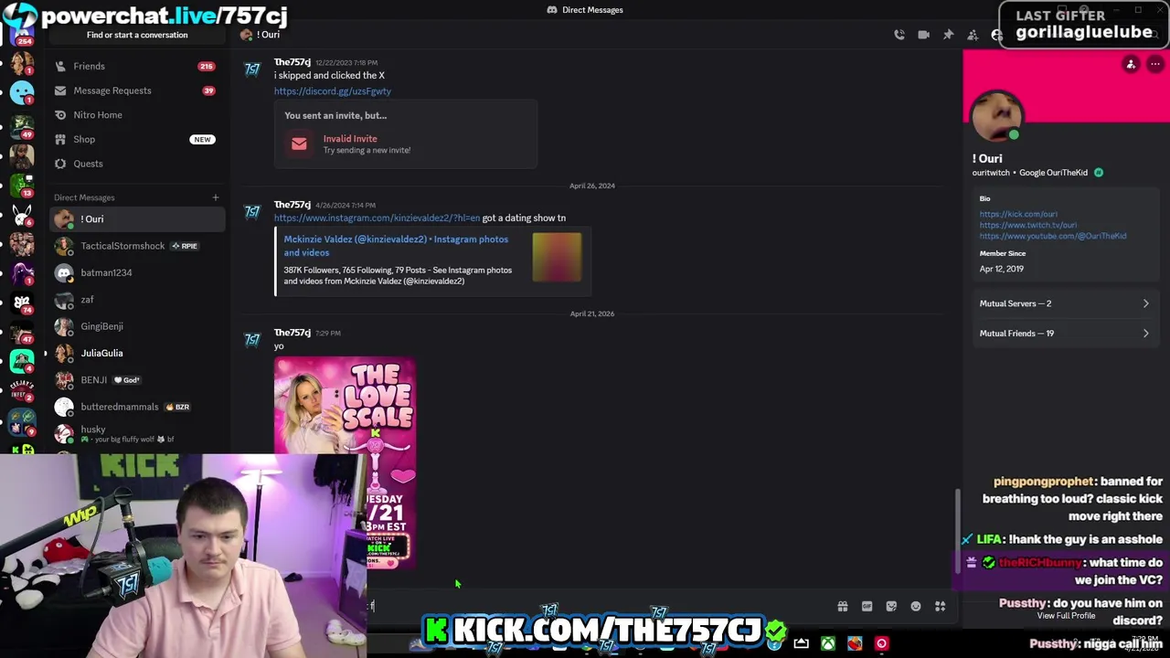Open the discord.gg/uzsFgwty invite link
Image resolution: width=1170 pixels, height=658 pixels.
click(333, 91)
